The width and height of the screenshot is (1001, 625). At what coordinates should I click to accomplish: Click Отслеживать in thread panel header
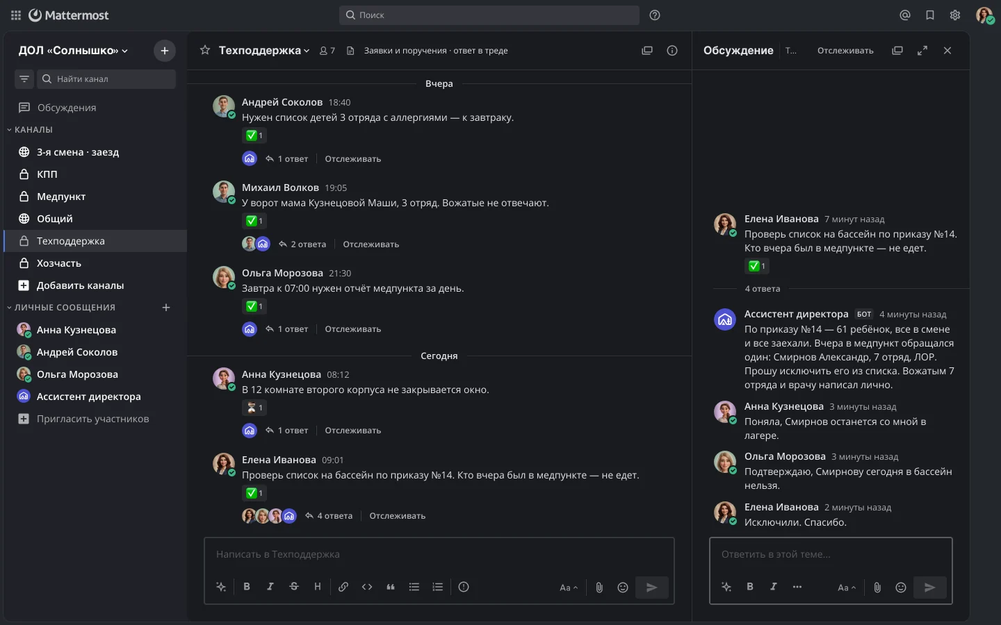click(845, 51)
